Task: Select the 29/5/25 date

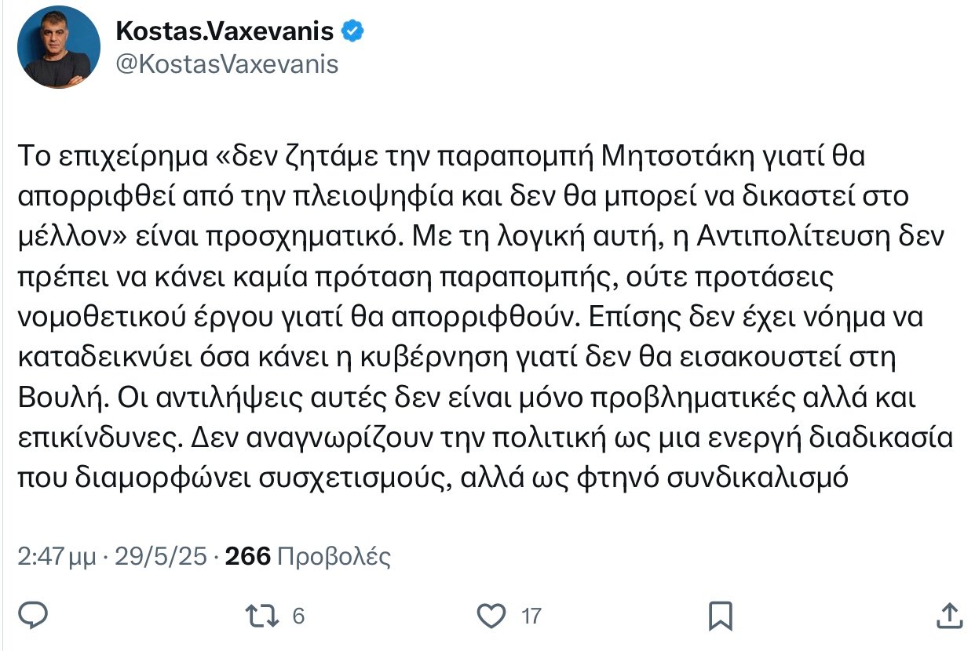Action: [x=161, y=557]
